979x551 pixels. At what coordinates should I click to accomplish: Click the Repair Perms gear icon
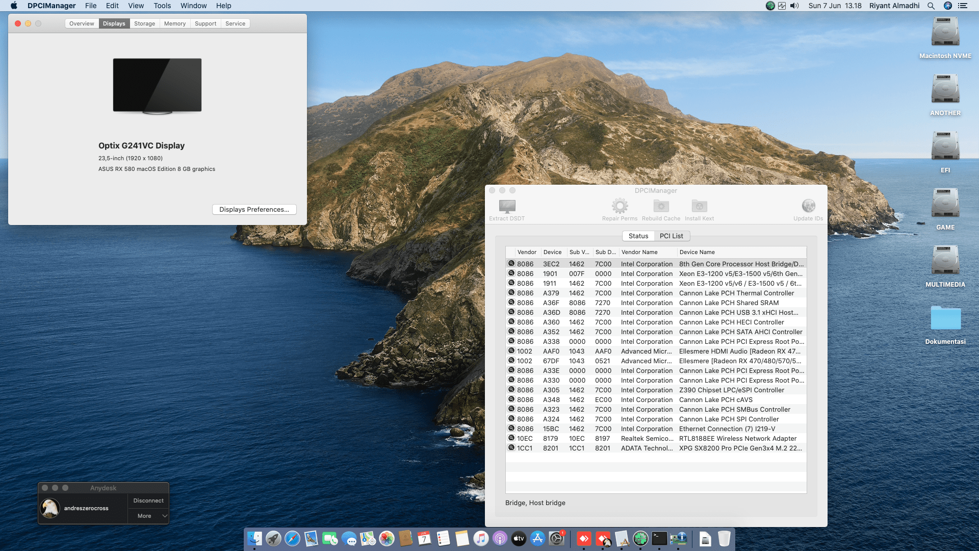[x=620, y=206]
